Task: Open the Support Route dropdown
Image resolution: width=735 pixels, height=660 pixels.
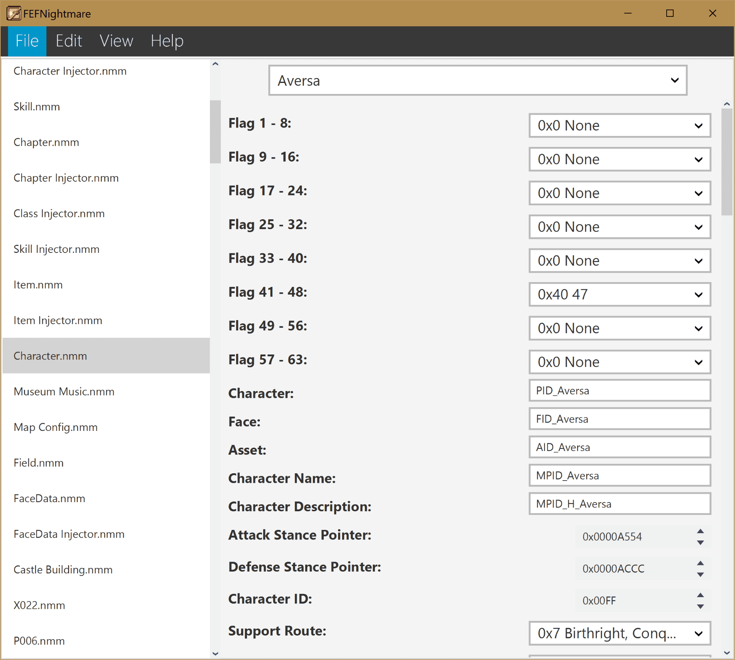Action: (620, 633)
